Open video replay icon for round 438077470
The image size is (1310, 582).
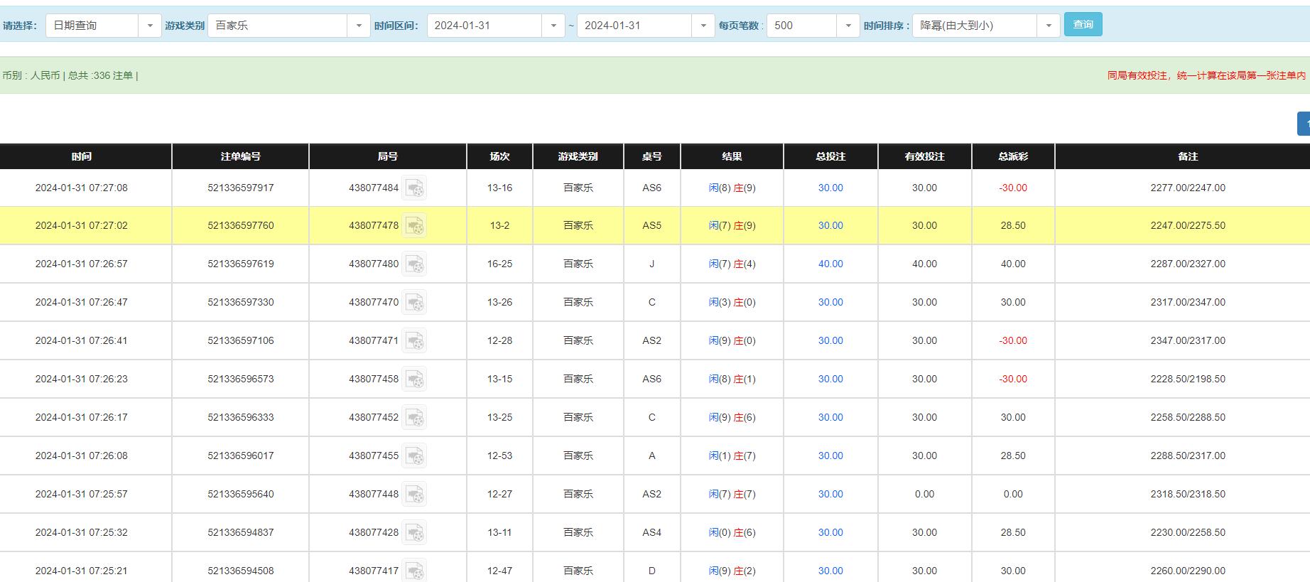[415, 302]
